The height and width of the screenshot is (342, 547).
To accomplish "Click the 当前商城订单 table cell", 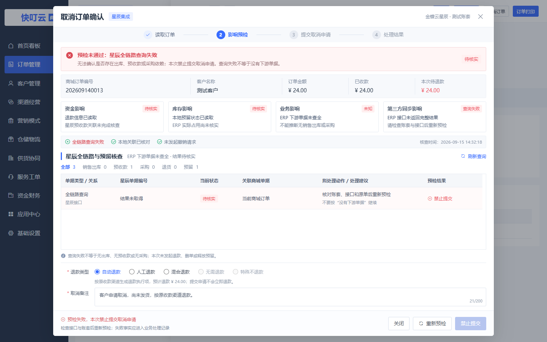I will (256, 199).
